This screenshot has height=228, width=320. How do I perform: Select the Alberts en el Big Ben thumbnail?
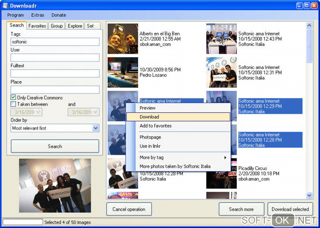pyautogui.click(x=123, y=39)
